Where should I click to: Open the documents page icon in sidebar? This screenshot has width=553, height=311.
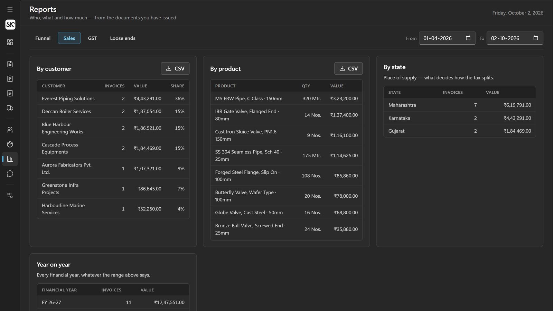pos(10,64)
